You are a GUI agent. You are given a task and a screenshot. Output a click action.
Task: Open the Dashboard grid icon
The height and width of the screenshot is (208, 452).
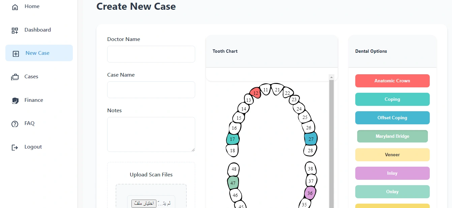coord(15,31)
